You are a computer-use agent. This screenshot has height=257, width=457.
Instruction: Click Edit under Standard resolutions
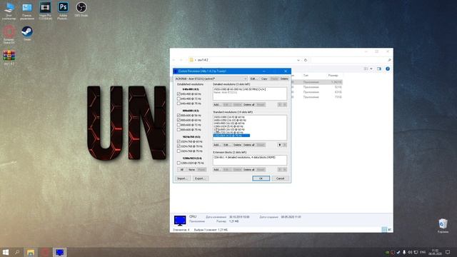click(226, 145)
